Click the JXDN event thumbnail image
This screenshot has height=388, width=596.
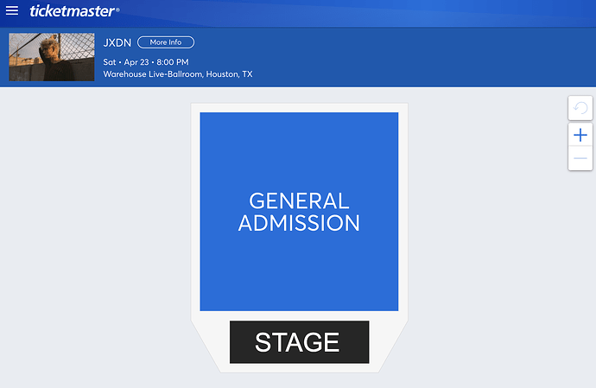40,57
